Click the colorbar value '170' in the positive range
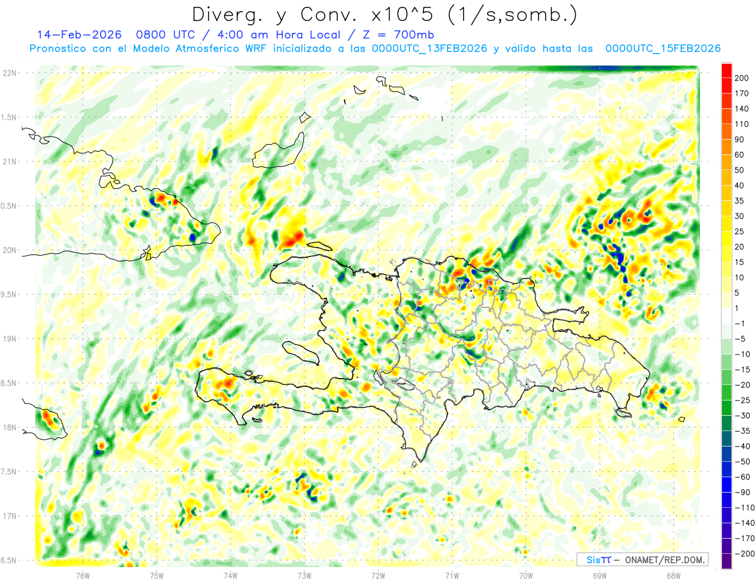The height and width of the screenshot is (584, 756). click(742, 93)
